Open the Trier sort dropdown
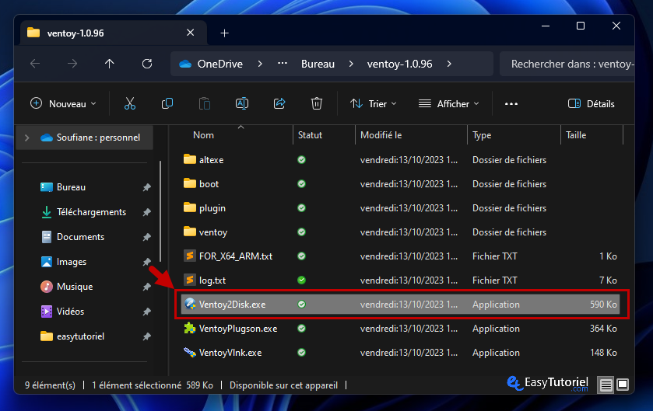 (373, 103)
